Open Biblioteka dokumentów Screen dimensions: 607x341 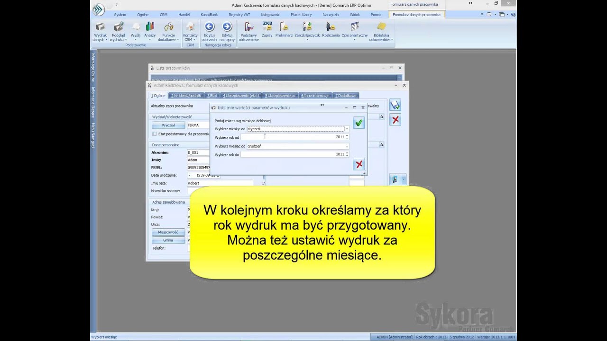tap(381, 31)
